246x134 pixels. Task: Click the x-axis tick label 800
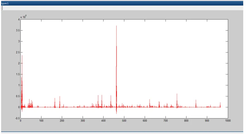186,121
